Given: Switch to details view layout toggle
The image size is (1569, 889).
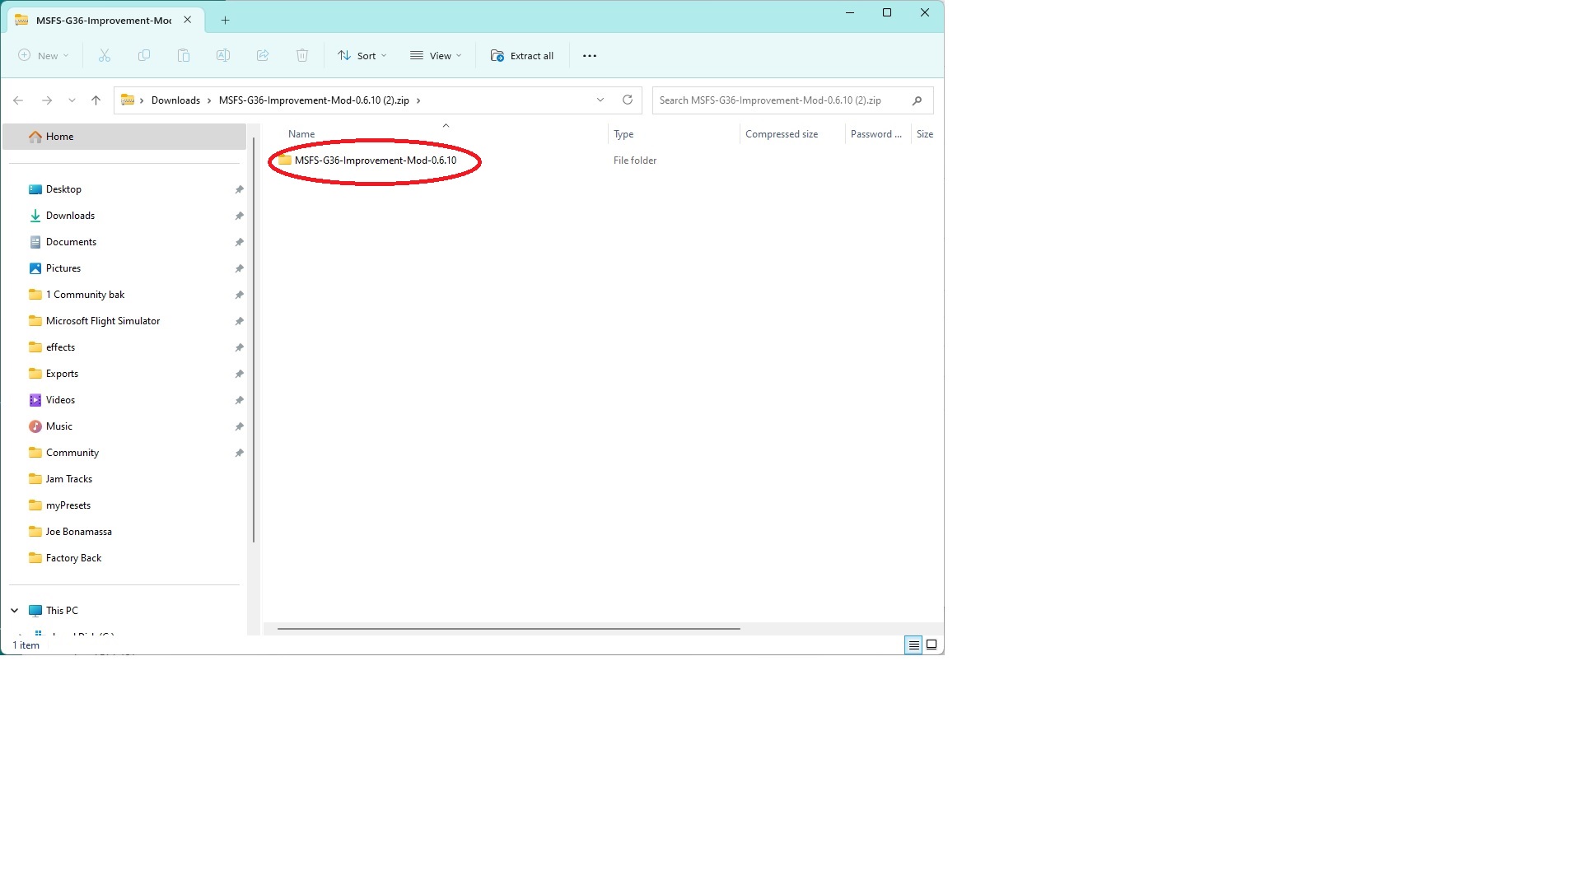Looking at the screenshot, I should click(x=913, y=645).
